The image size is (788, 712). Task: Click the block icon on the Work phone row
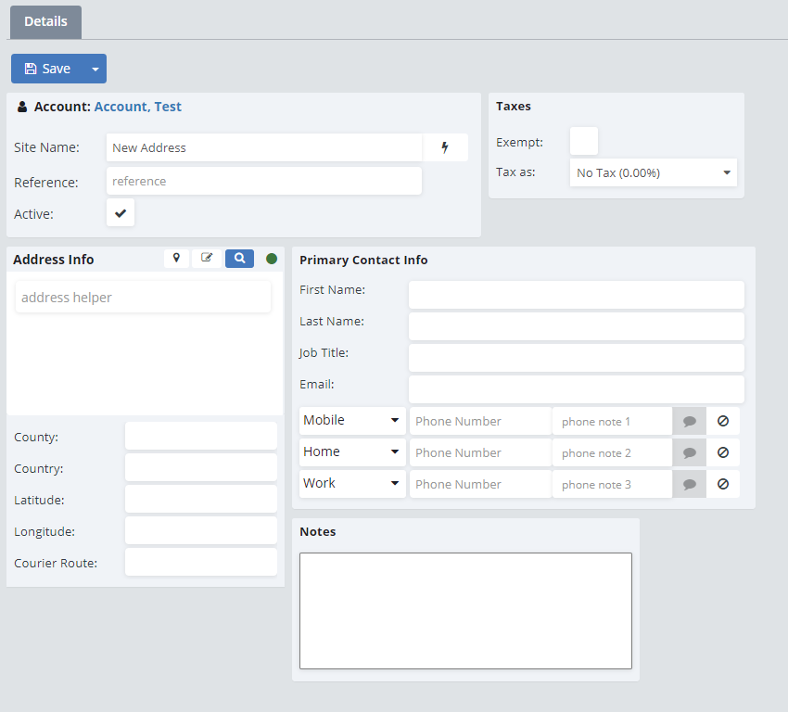[723, 484]
